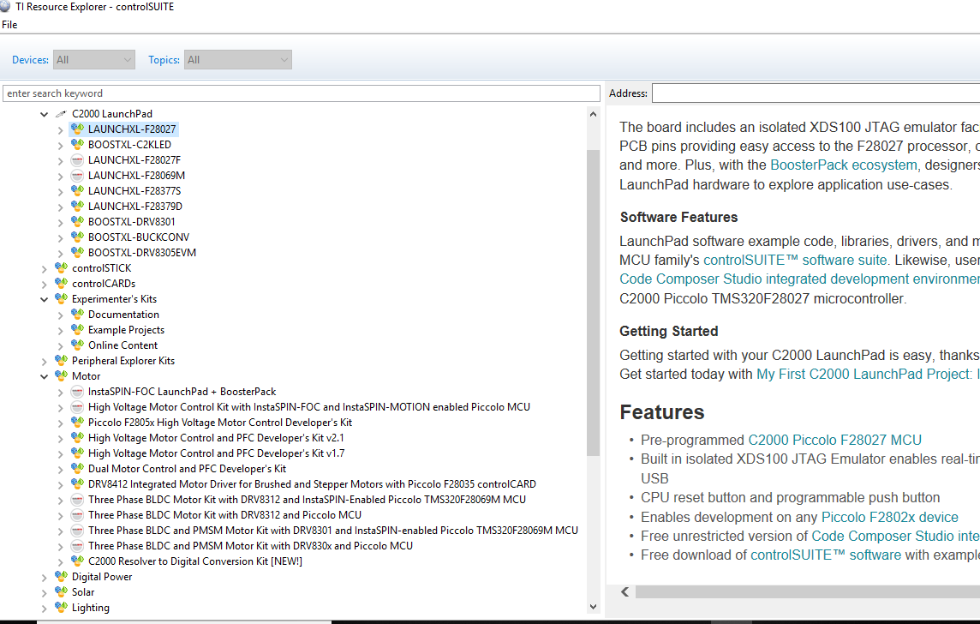Click in the Address field

pos(816,93)
